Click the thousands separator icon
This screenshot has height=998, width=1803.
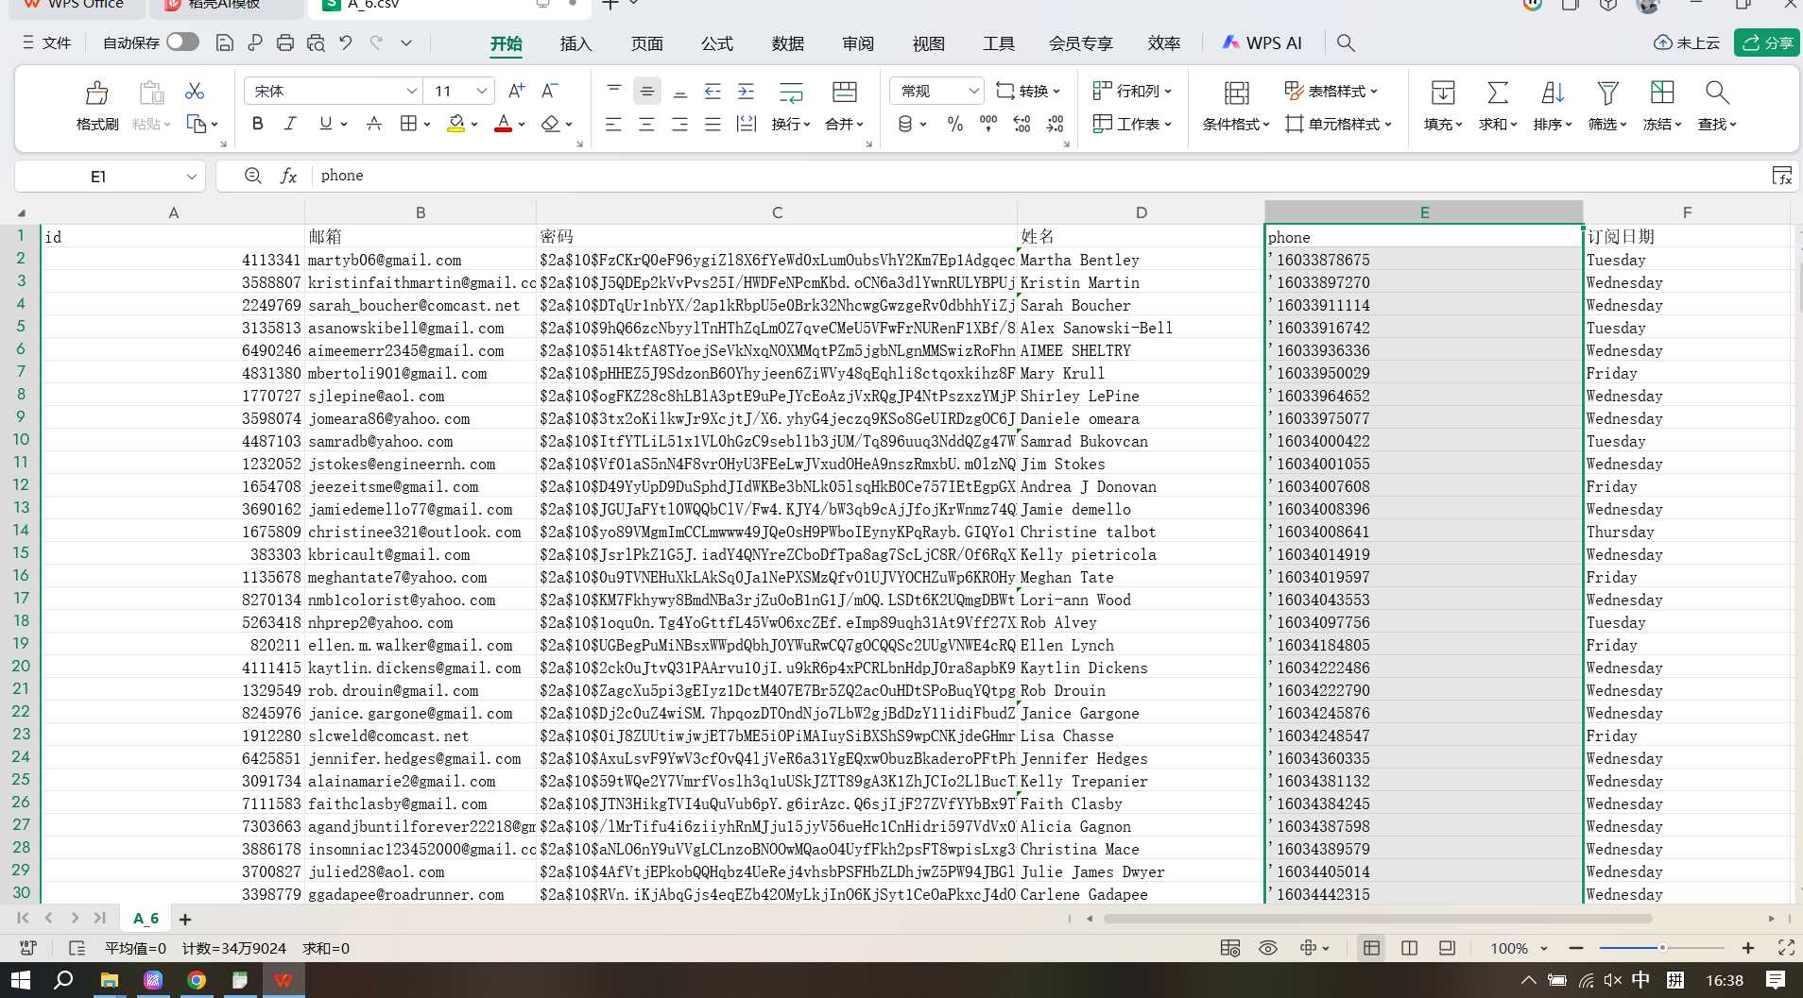point(988,124)
